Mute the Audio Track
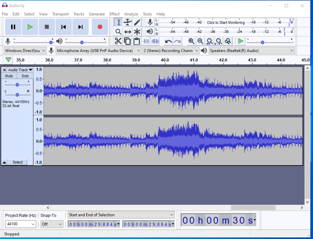313x239 pixels. tap(9, 76)
